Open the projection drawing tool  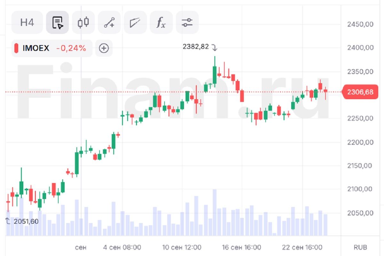tap(135, 22)
